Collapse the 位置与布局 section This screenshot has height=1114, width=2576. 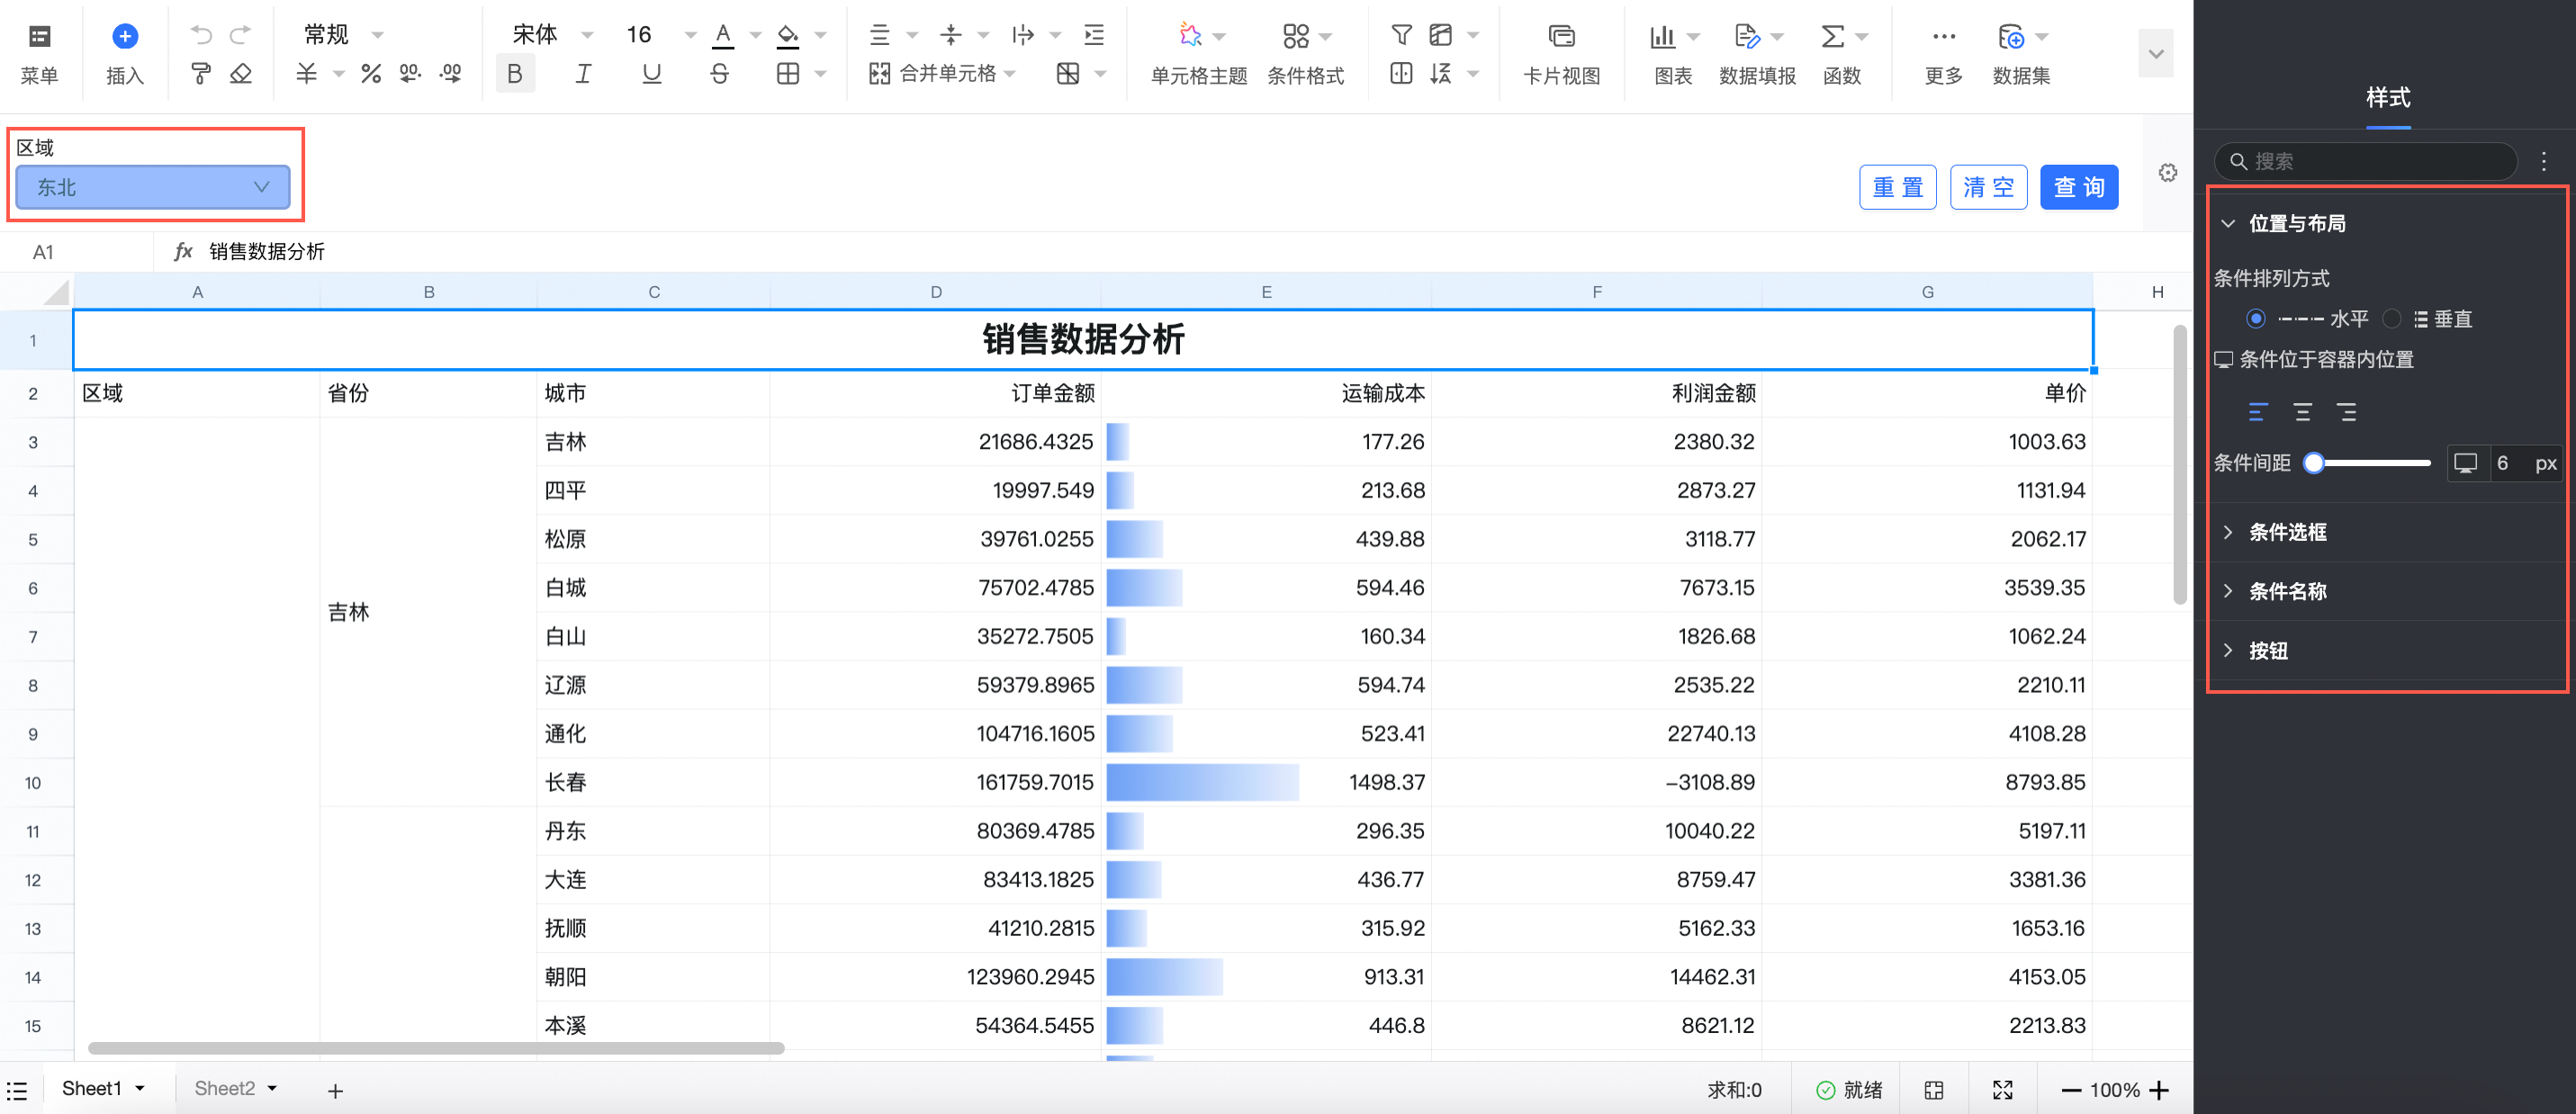pyautogui.click(x=2227, y=224)
